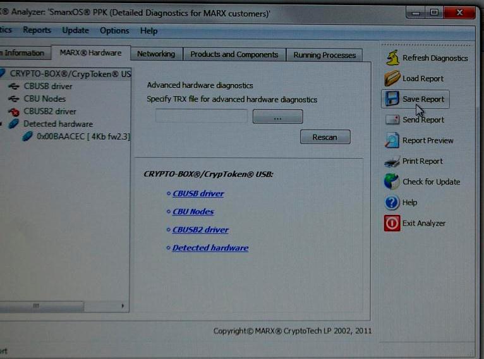
Task: Click the Exit Analyzer label
Action: coord(424,223)
